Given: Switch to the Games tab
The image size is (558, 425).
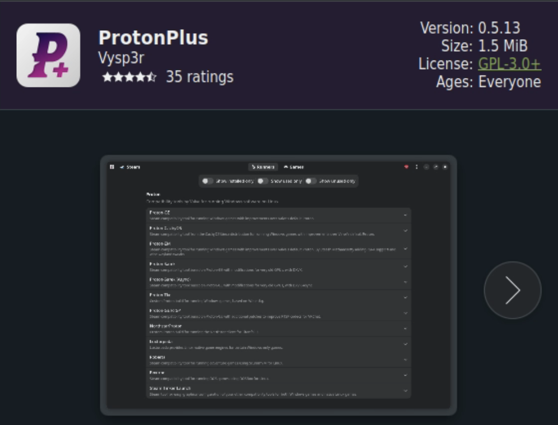Looking at the screenshot, I should pyautogui.click(x=294, y=167).
